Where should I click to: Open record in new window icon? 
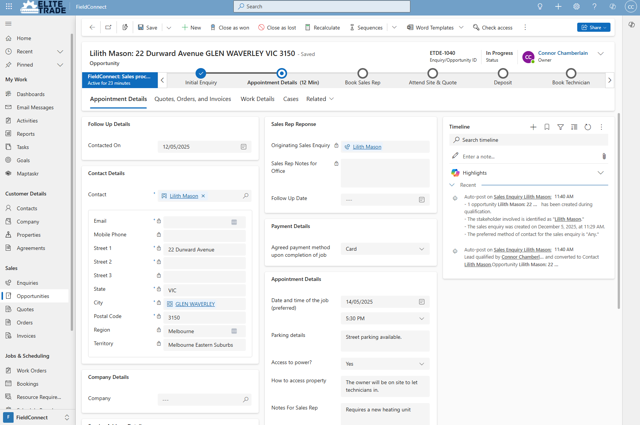(x=109, y=27)
